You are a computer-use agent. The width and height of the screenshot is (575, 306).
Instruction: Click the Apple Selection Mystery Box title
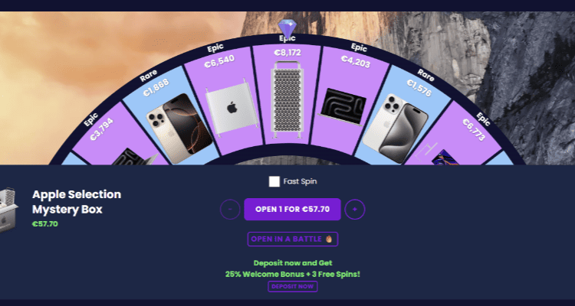coord(76,202)
